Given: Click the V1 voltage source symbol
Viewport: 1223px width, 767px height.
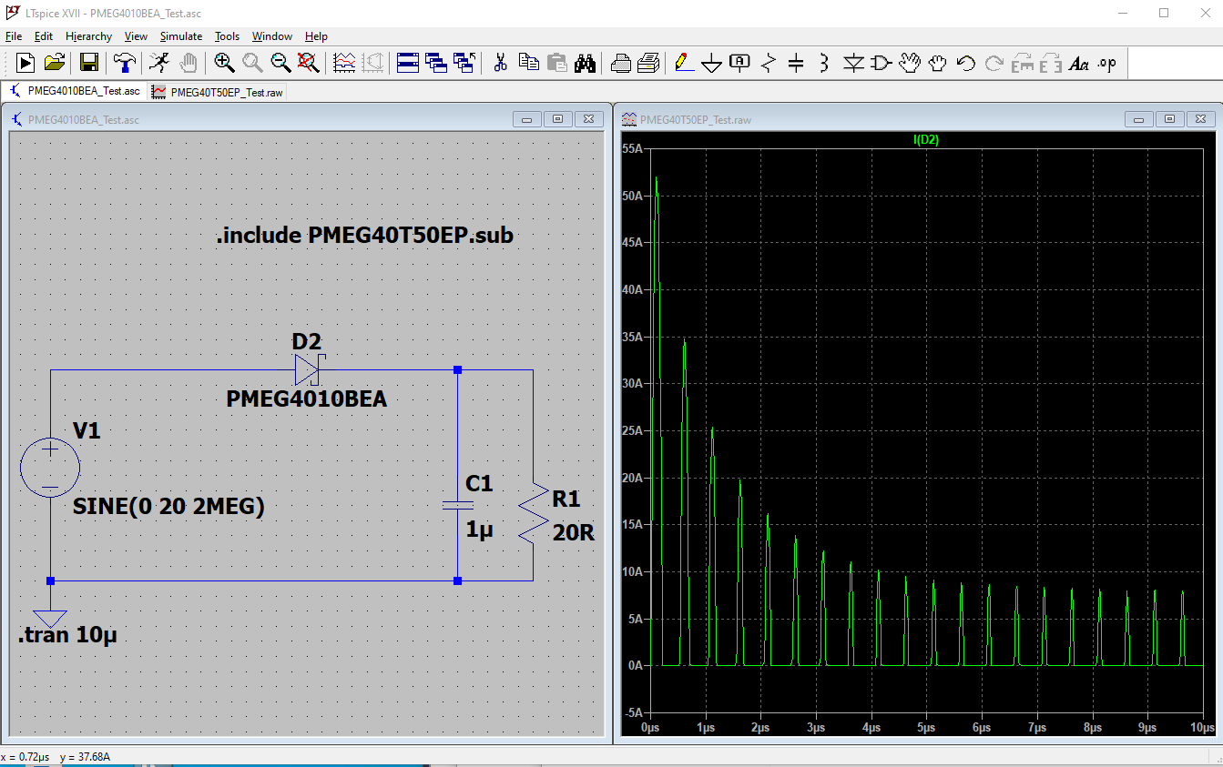Looking at the screenshot, I should click(x=50, y=468).
